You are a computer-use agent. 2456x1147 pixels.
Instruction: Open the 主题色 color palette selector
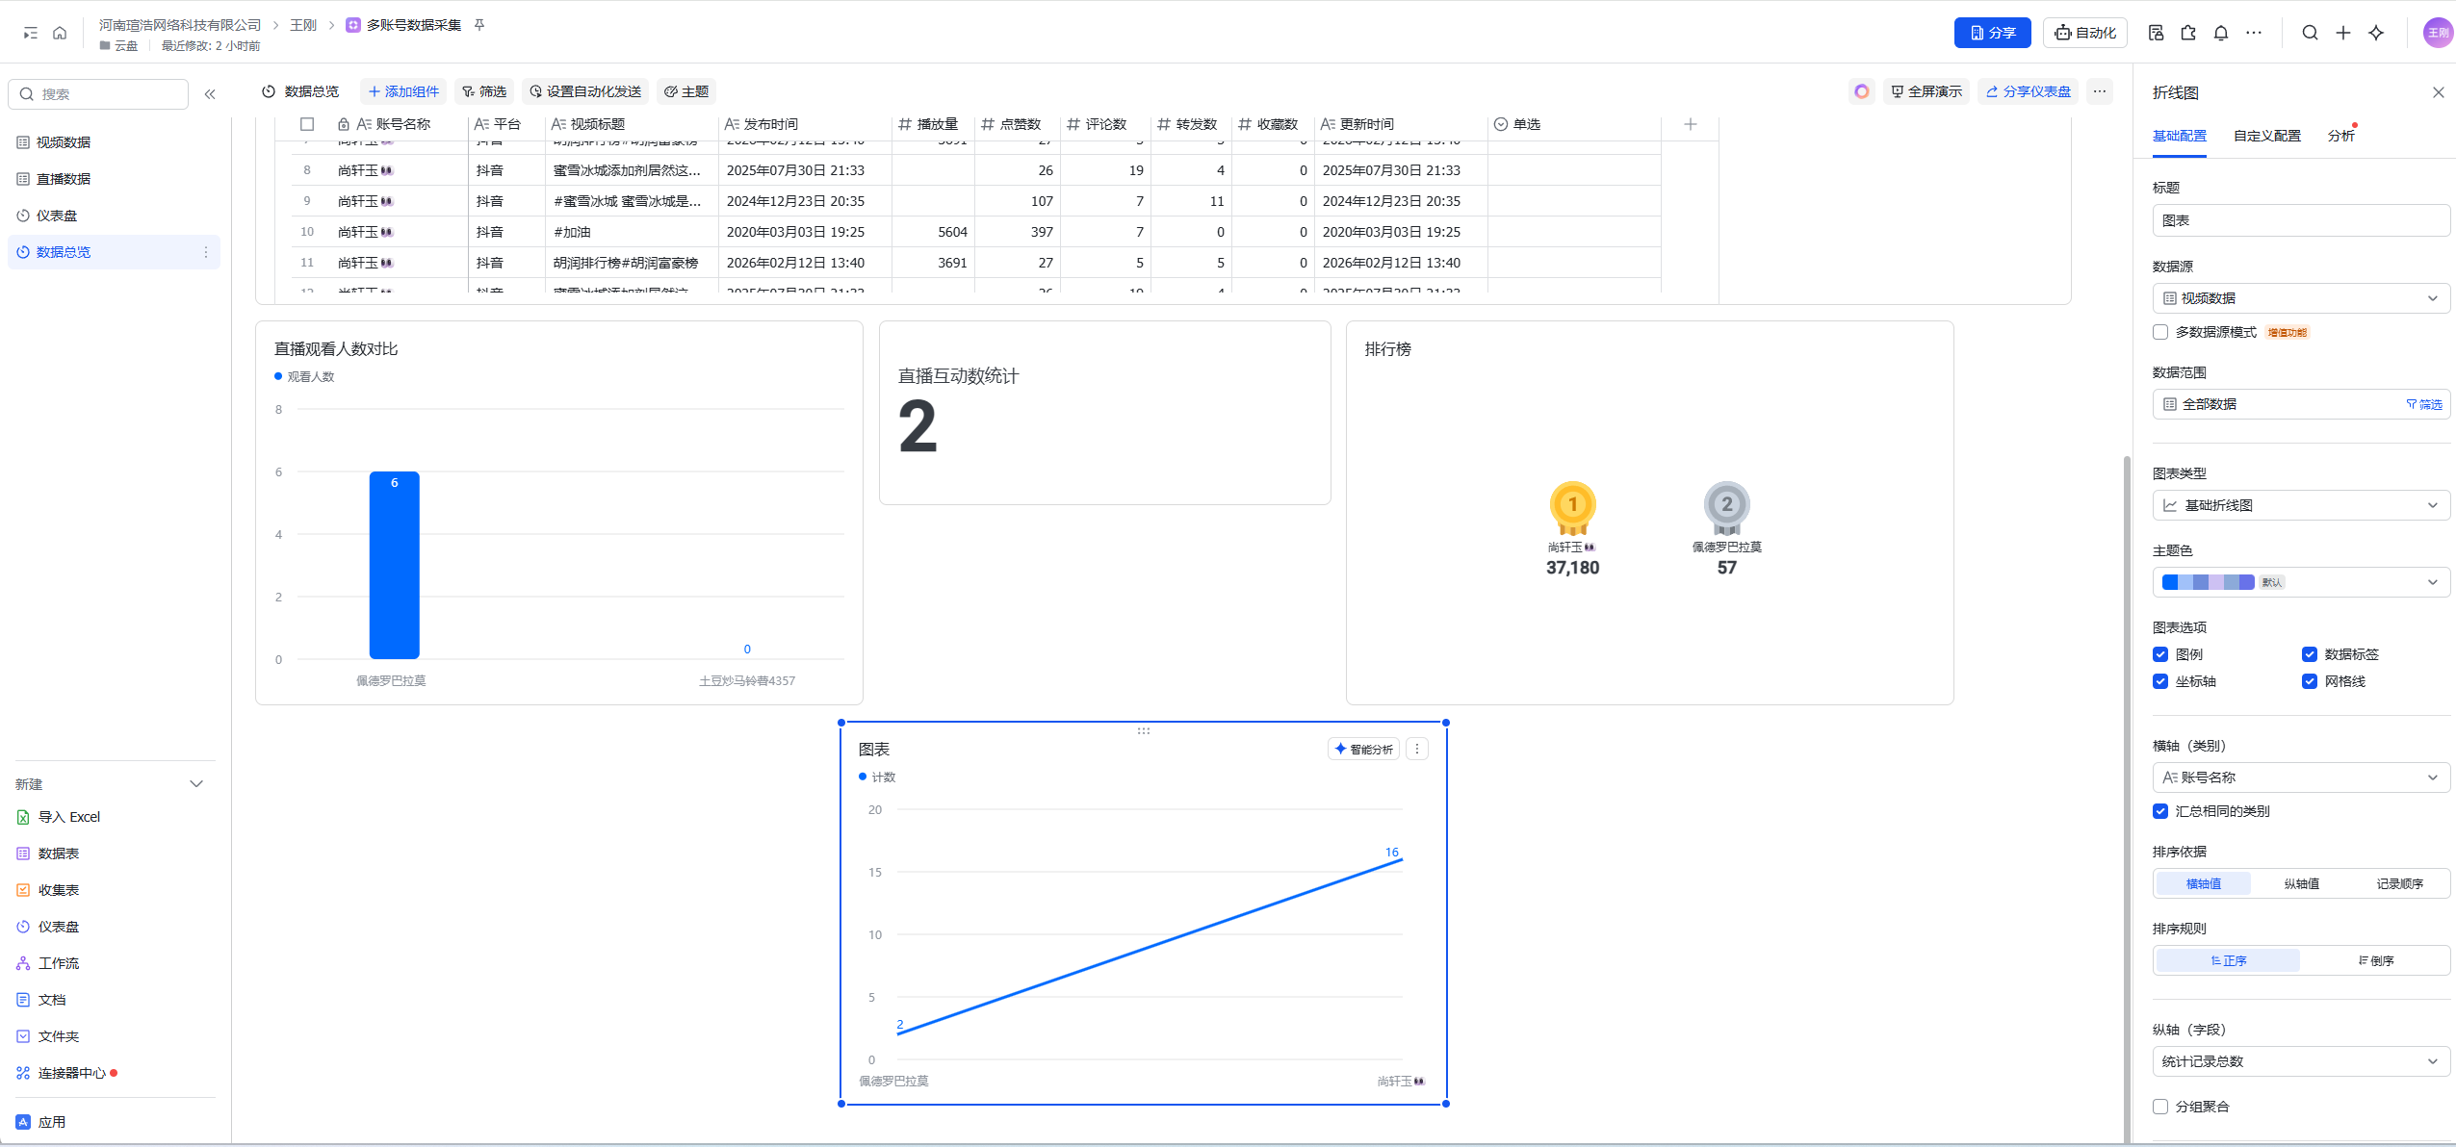pyautogui.click(x=2300, y=582)
